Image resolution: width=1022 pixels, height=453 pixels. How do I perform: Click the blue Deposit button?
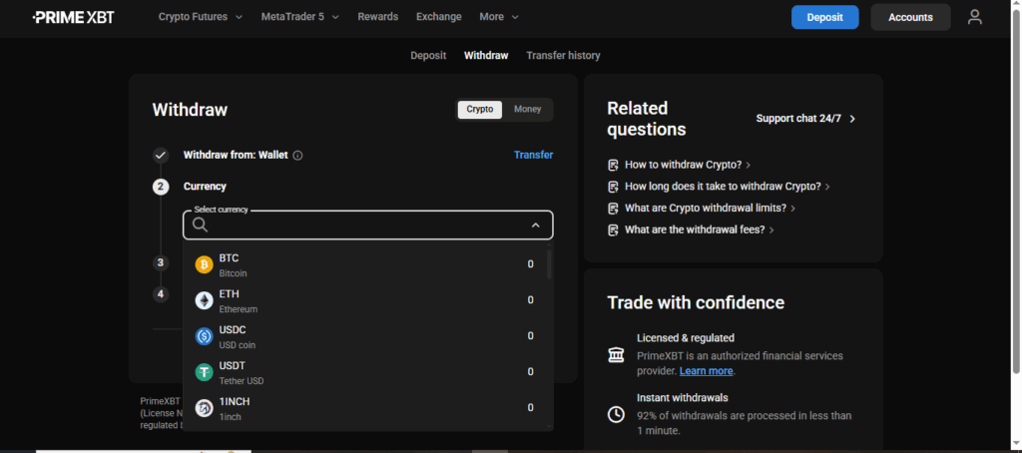824,17
